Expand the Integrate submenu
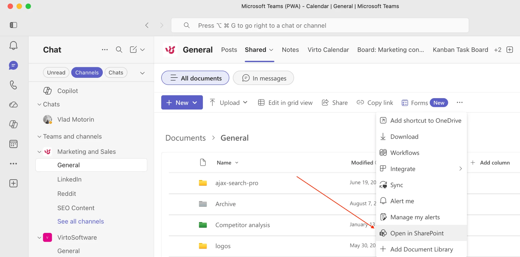 [x=461, y=169]
